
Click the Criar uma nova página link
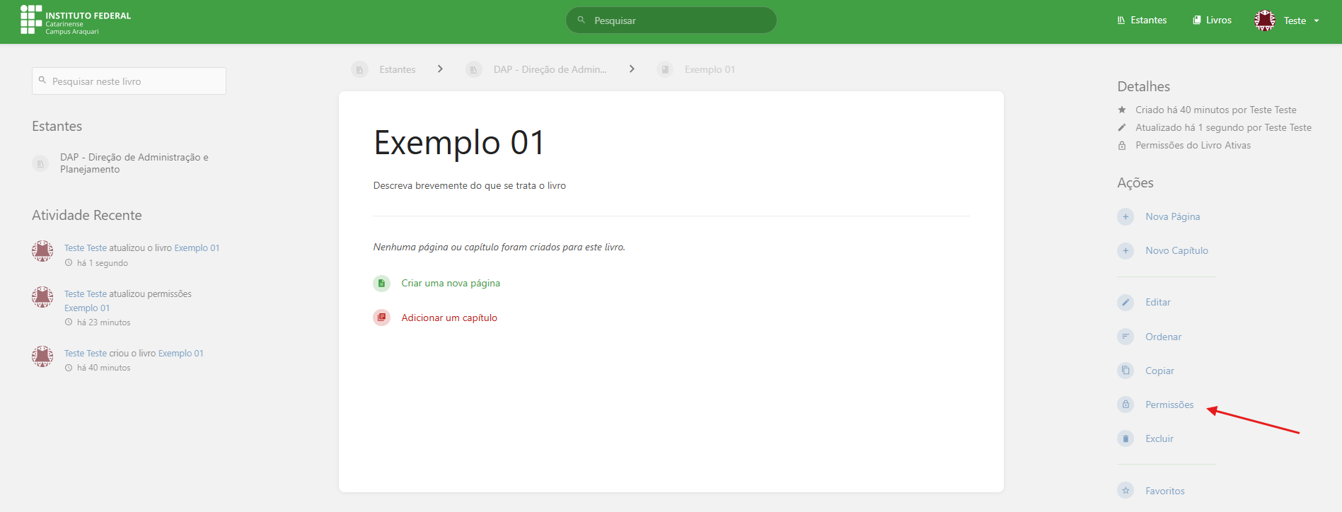[x=450, y=283]
